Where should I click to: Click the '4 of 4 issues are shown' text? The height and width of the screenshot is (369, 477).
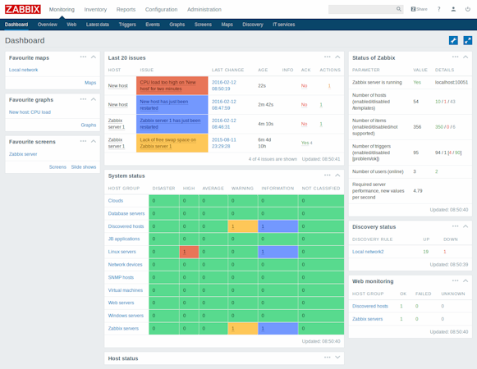(x=273, y=159)
